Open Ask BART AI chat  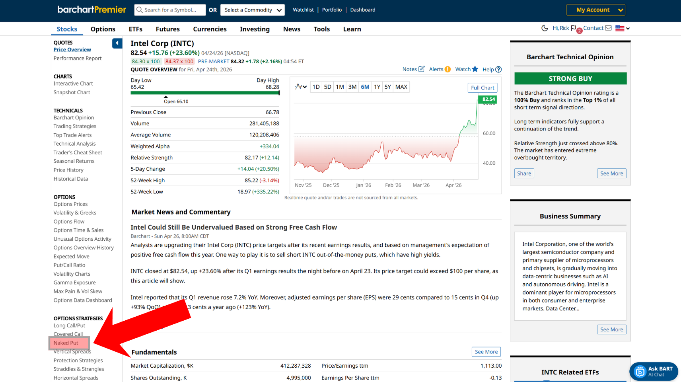[x=654, y=371]
